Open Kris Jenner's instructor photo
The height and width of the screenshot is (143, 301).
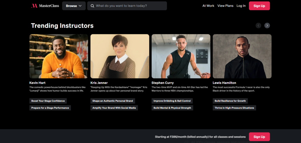(120, 56)
